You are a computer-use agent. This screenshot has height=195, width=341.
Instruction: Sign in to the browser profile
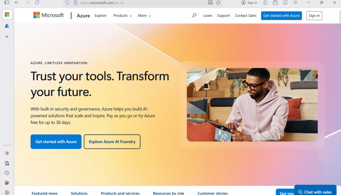tap(249, 2)
